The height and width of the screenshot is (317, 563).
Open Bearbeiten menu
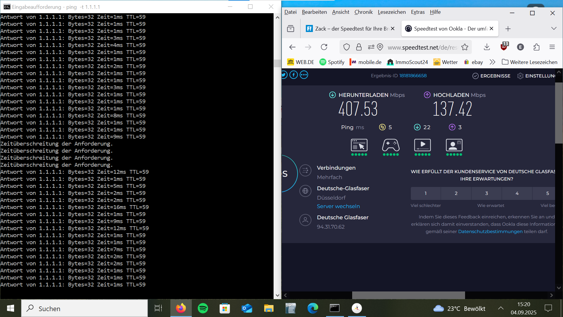tap(314, 12)
